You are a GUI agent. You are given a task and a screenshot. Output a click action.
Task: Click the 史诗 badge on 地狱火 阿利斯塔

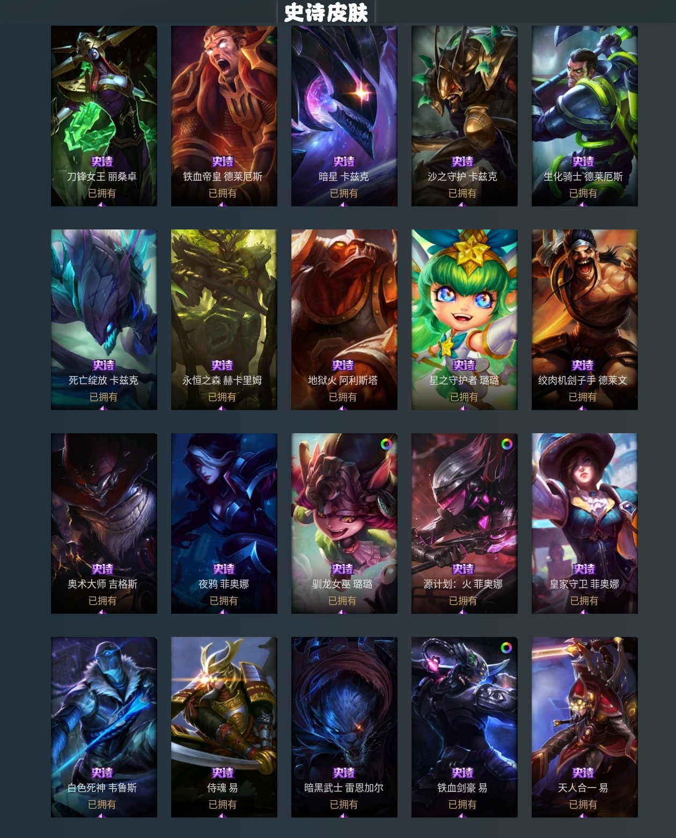click(x=343, y=365)
